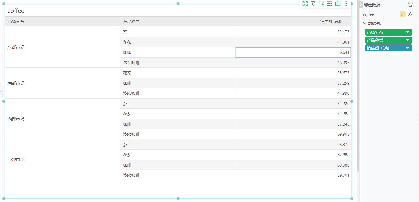Click the export upload icon
Viewport: 419px width, 202px height.
point(338,4)
